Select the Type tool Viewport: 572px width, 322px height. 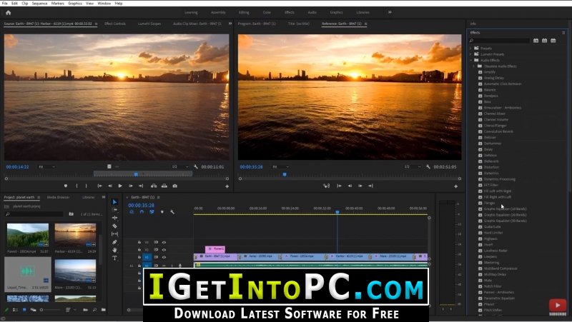click(x=114, y=258)
